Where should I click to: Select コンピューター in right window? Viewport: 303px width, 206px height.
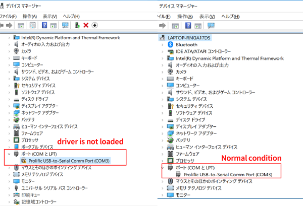point(187,86)
